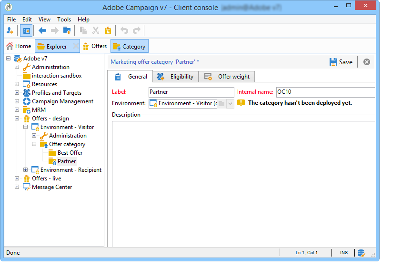Image resolution: width=402 pixels, height=278 pixels.
Task: Click the connection user icon in toolbar
Action: [10, 30]
